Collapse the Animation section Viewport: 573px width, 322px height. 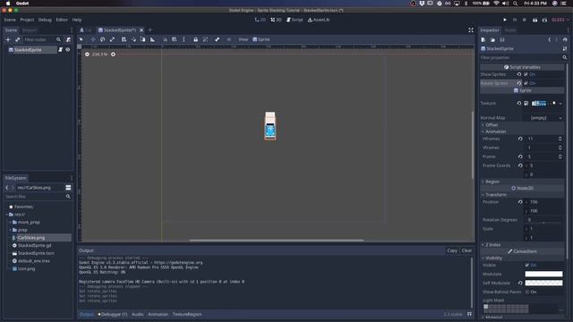click(522, 131)
